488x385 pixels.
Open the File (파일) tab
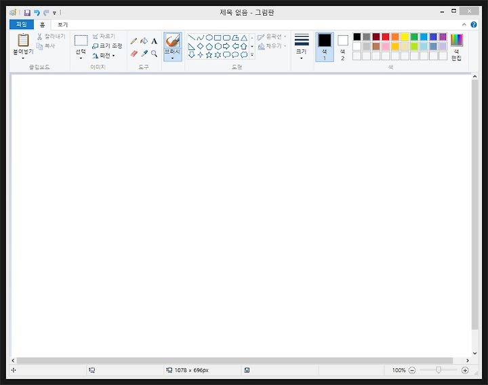(22, 24)
